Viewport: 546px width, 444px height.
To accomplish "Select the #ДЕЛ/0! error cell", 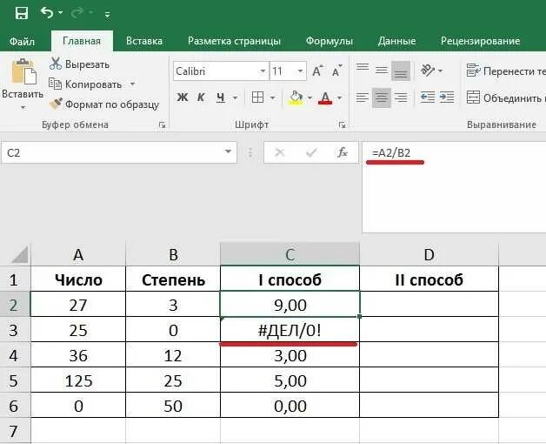I will [290, 330].
